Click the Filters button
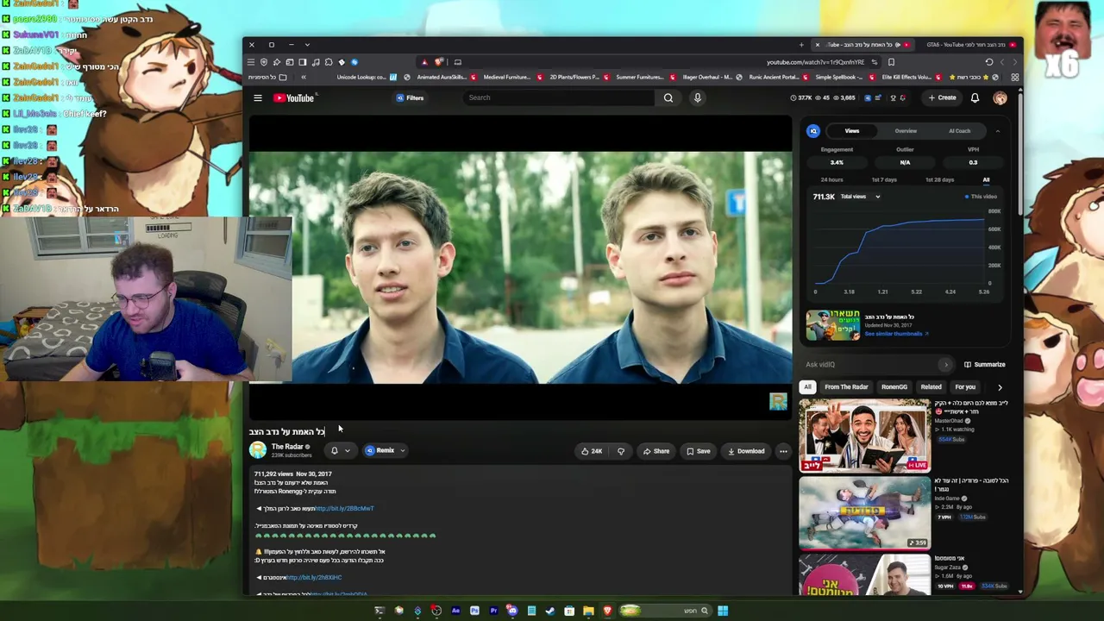The height and width of the screenshot is (621, 1104). pos(410,98)
